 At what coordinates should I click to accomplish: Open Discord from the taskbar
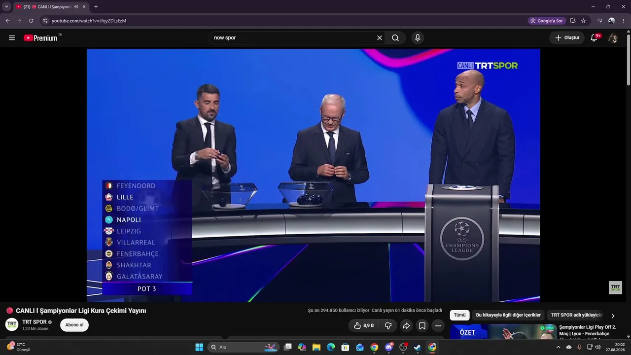(x=389, y=347)
